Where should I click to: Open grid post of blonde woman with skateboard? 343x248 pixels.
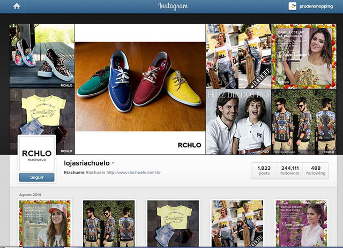pyautogui.click(x=237, y=223)
